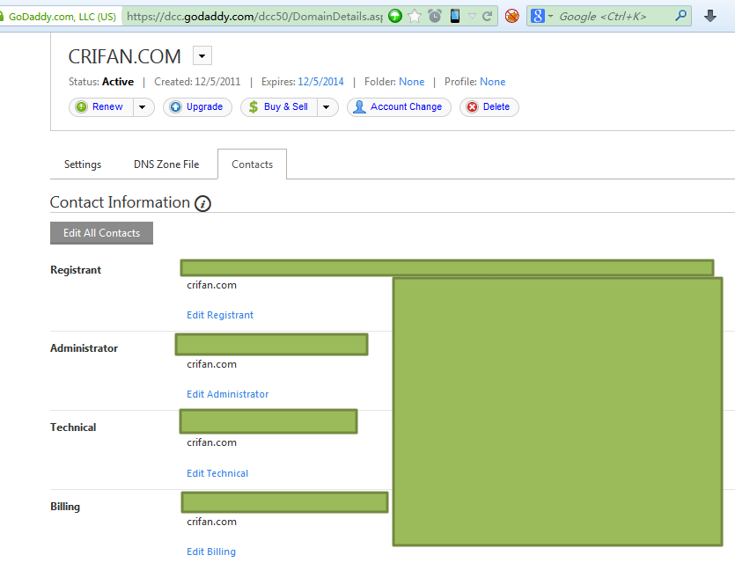
Task: Expand the Buy & Sell dropdown arrow
Action: [x=327, y=107]
